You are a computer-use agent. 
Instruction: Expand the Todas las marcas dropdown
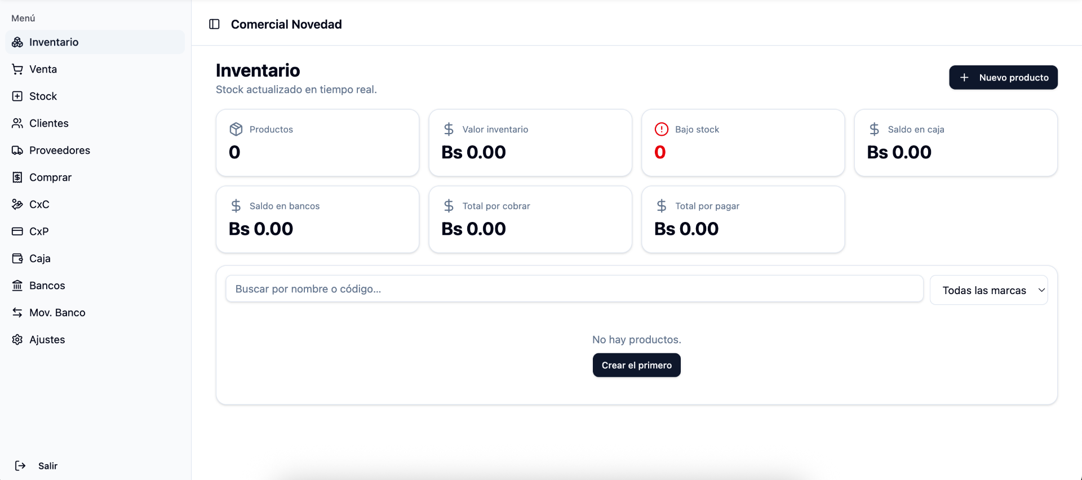point(988,290)
